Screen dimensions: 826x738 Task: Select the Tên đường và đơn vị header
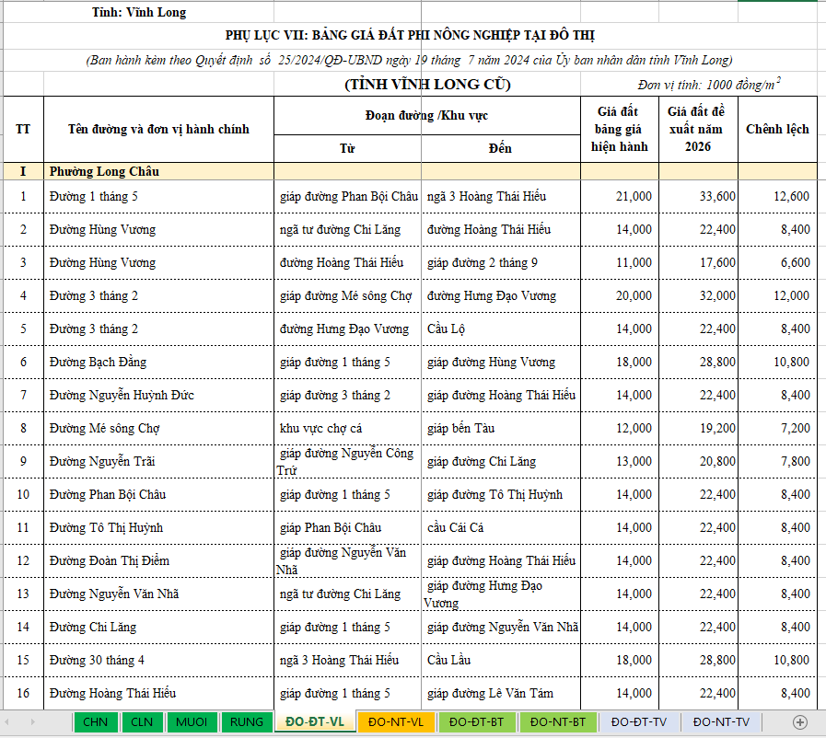pyautogui.click(x=158, y=129)
